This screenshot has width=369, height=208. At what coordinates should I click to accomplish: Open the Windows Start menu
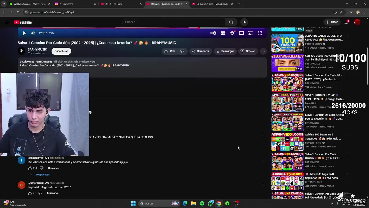pos(133,203)
